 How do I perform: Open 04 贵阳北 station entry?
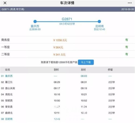coord(67,94)
